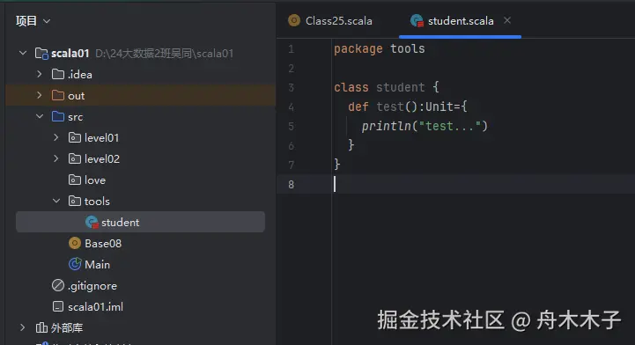The image size is (635, 345).
Task: Collapse the scala01 project root
Action: [23, 53]
